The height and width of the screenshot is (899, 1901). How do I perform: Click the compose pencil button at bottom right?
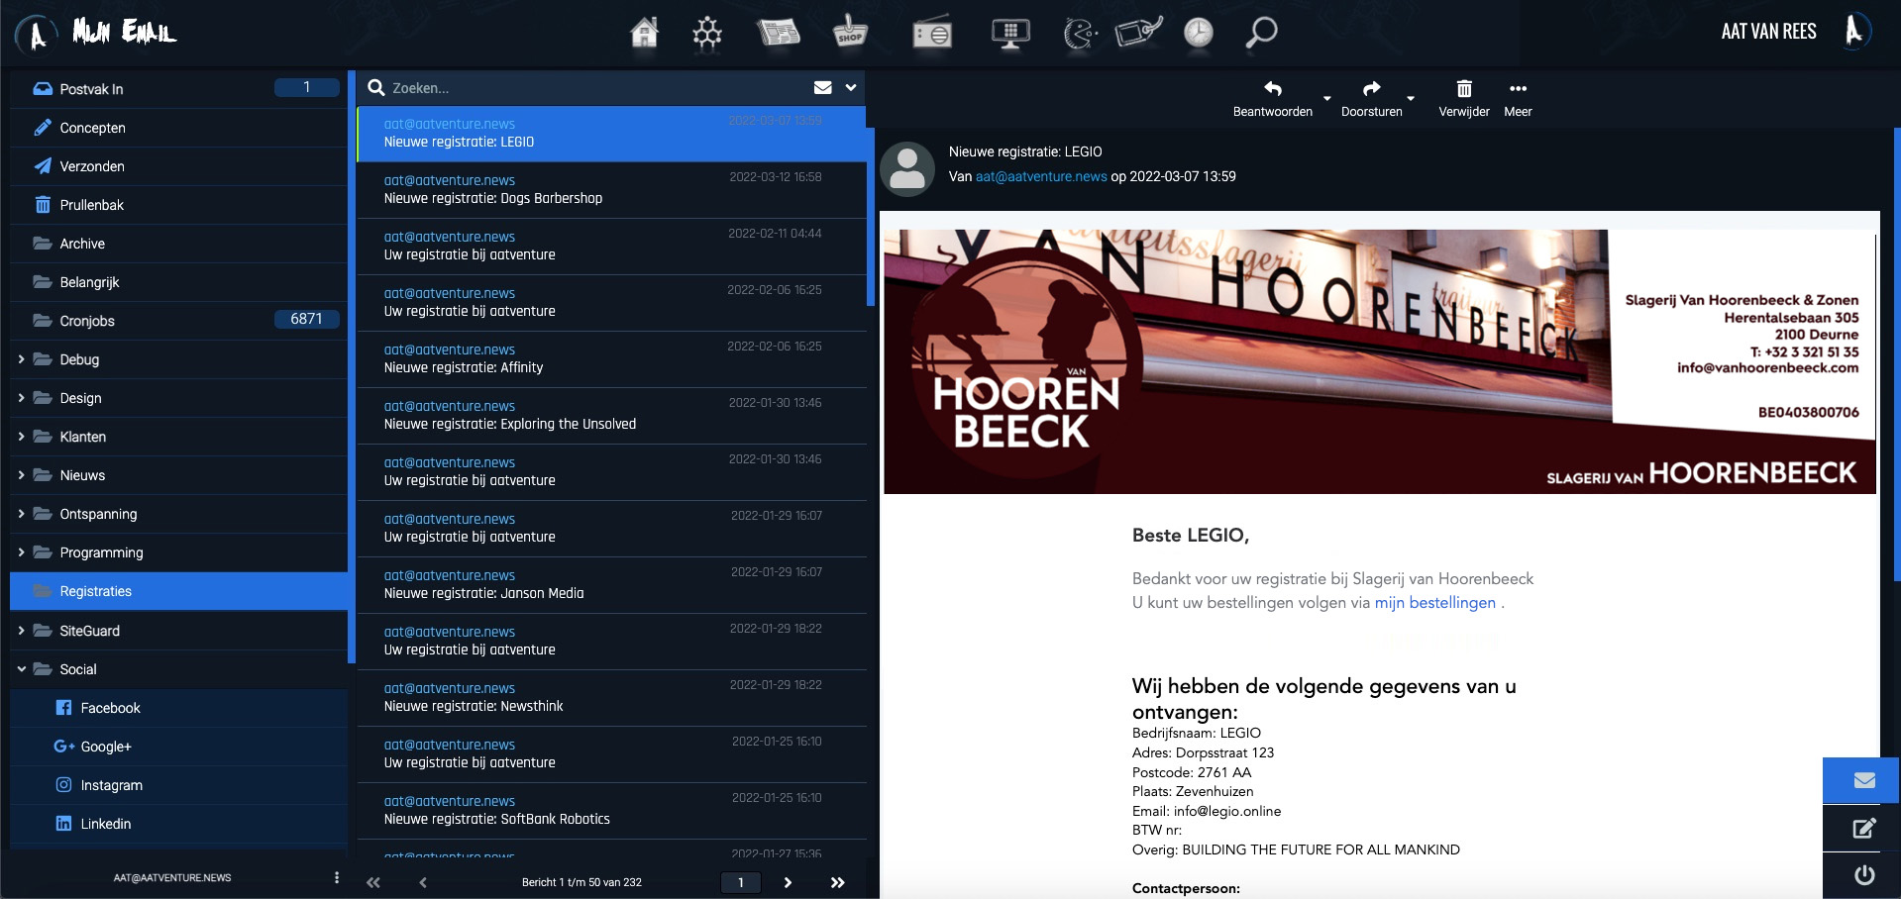(1862, 828)
